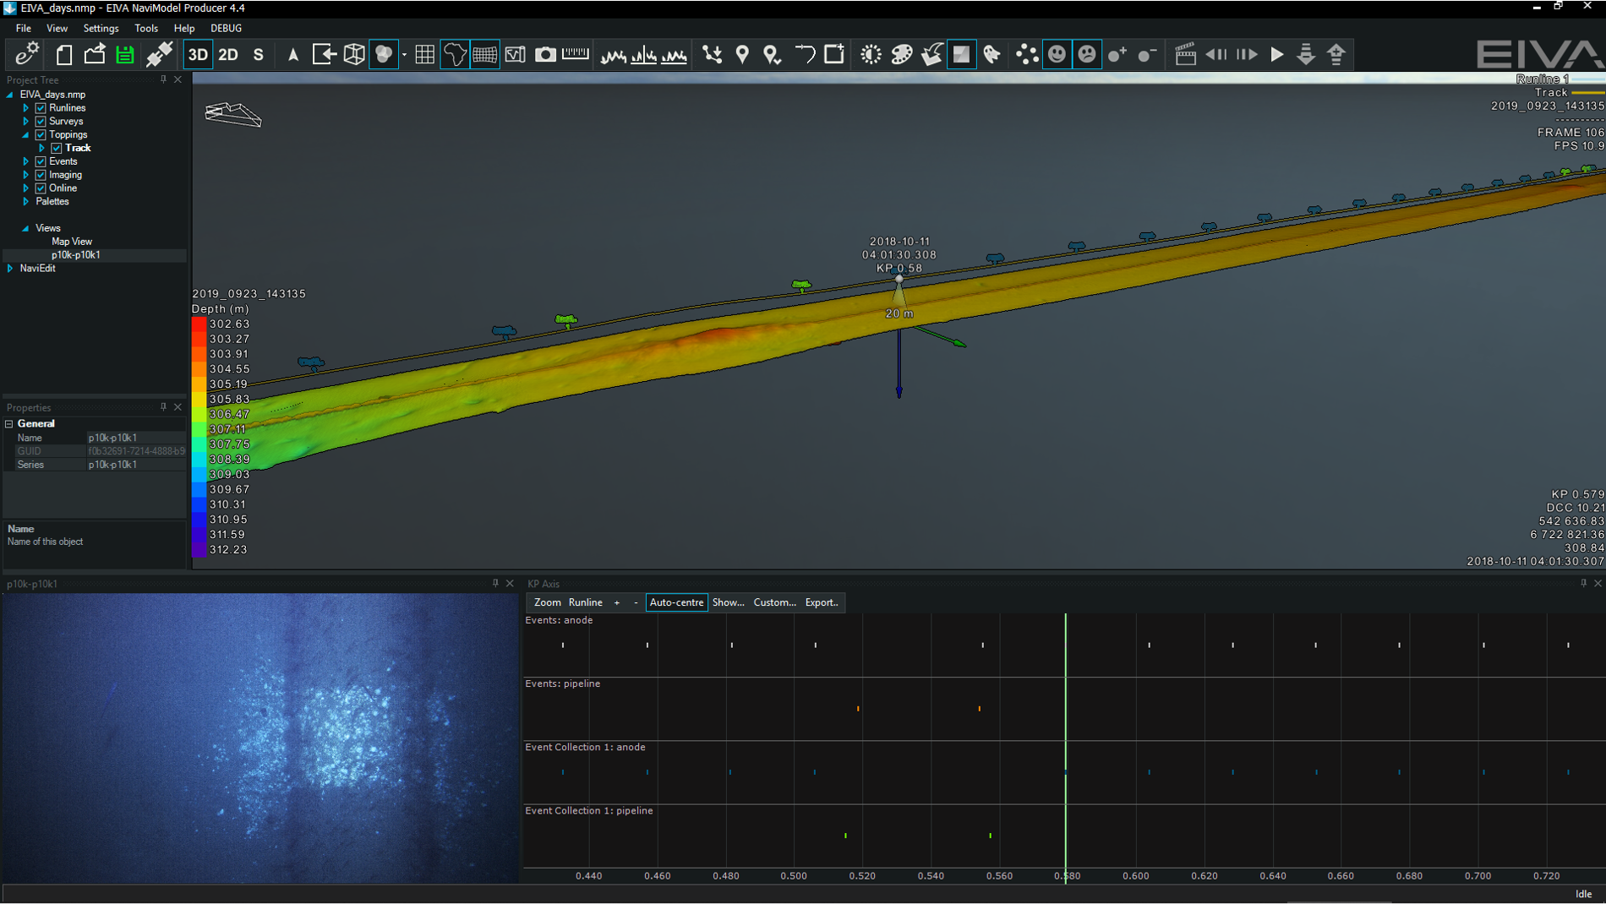This screenshot has width=1606, height=904.
Task: Click Export in the KP Axis toolbar
Action: (x=820, y=602)
